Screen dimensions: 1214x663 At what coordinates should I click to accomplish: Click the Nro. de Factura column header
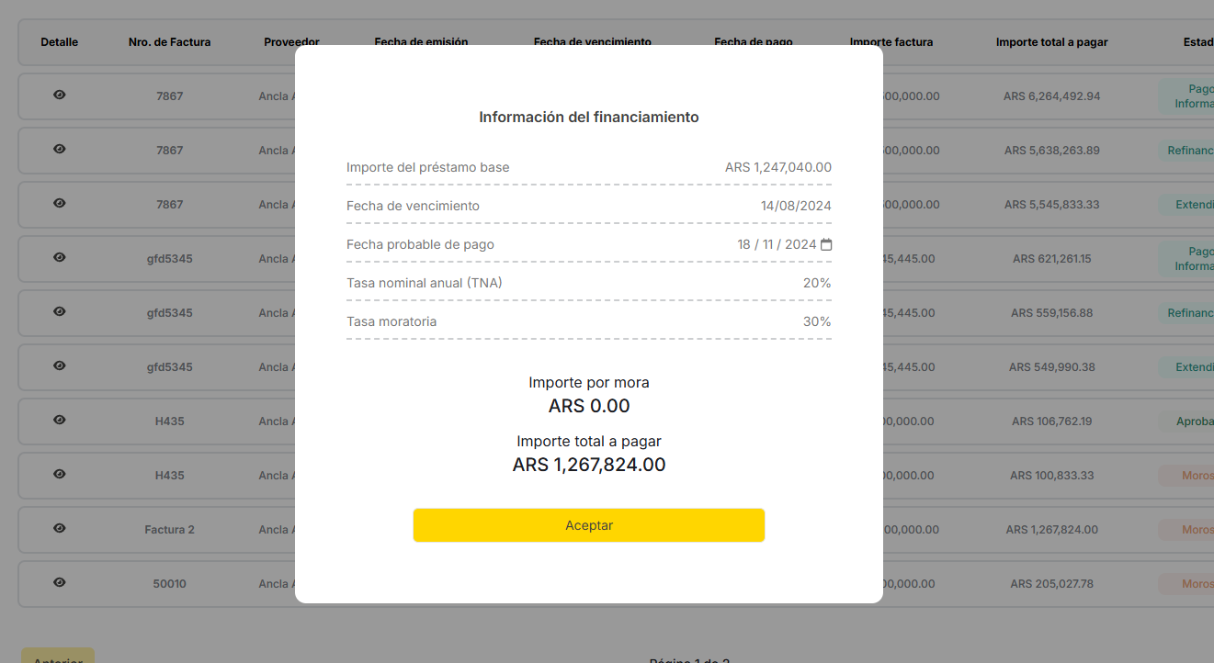point(170,42)
